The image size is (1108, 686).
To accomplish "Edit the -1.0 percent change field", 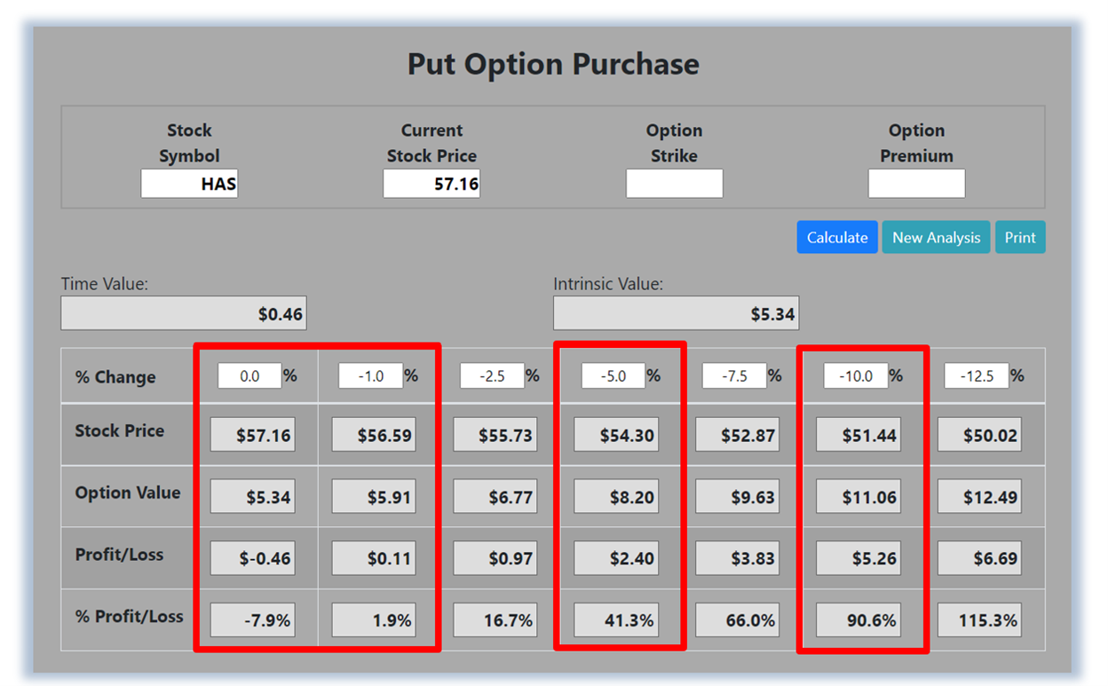I will click(x=370, y=376).
